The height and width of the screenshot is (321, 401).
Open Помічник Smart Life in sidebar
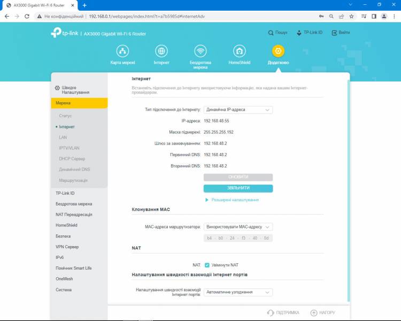pyautogui.click(x=74, y=268)
